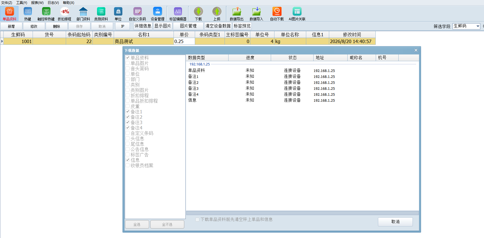Click the 取消 button in download dialog
The image size is (484, 238).
(x=395, y=222)
